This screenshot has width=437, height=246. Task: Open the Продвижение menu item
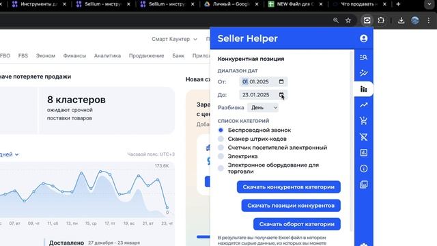pyautogui.click(x=146, y=55)
